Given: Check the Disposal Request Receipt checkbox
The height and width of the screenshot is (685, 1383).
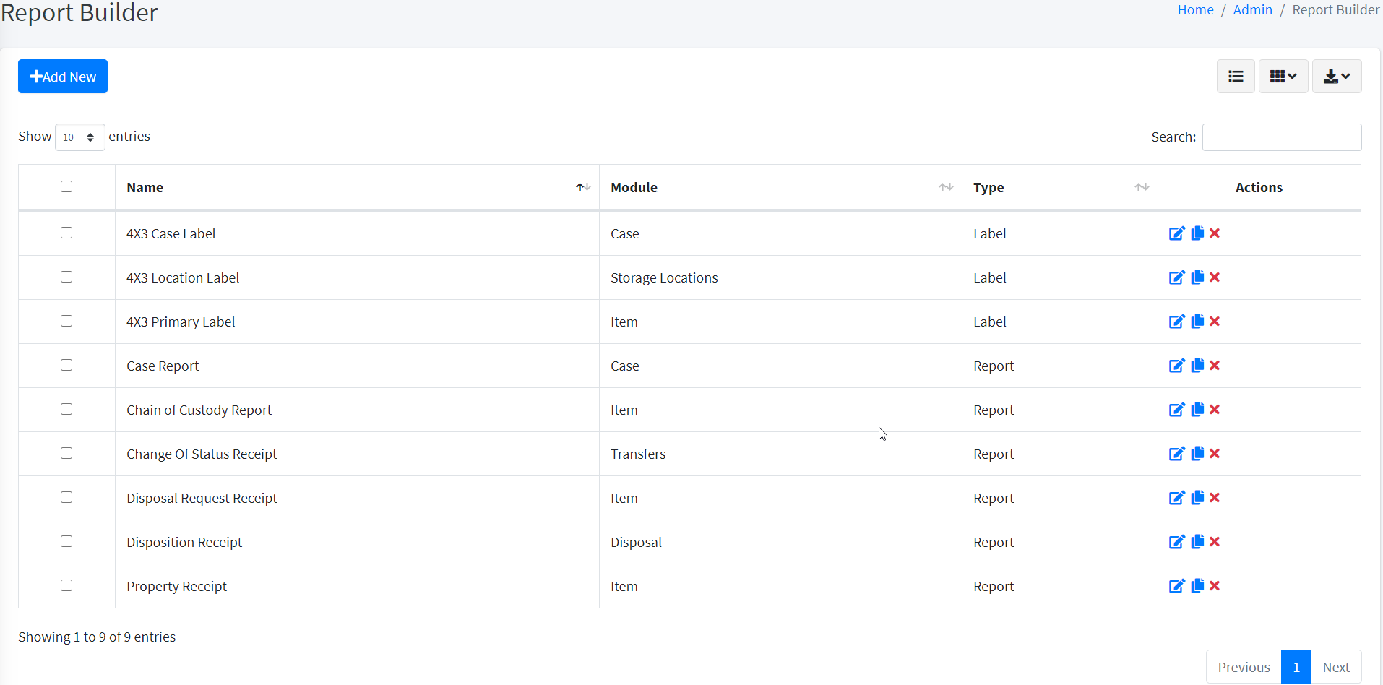Looking at the screenshot, I should pos(66,497).
